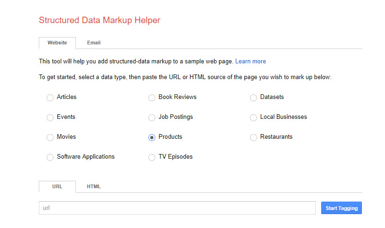Select the Software Applications radio button

[x=50, y=157]
